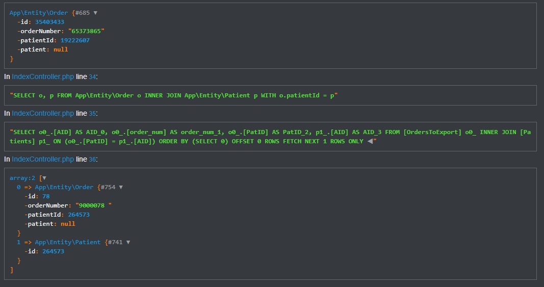Select orderNumber value "9000078 "
The height and width of the screenshot is (287, 544).
pyautogui.click(x=93, y=205)
